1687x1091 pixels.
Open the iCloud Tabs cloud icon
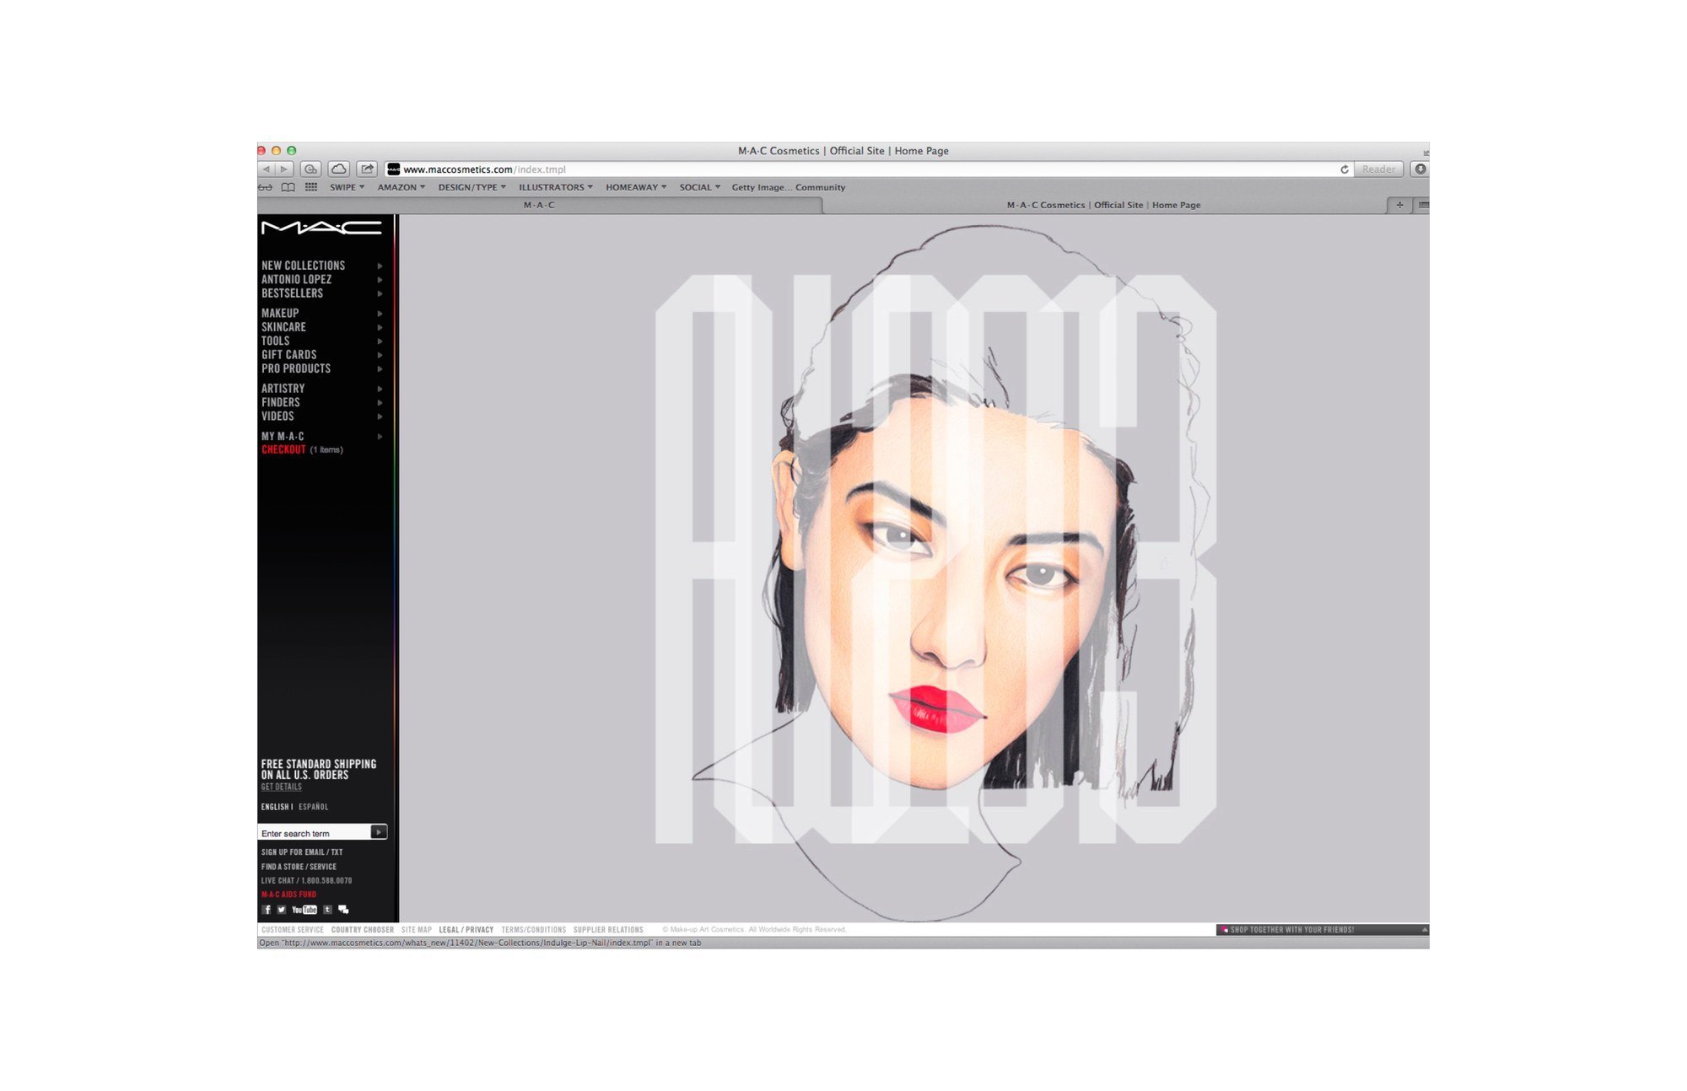tap(338, 169)
